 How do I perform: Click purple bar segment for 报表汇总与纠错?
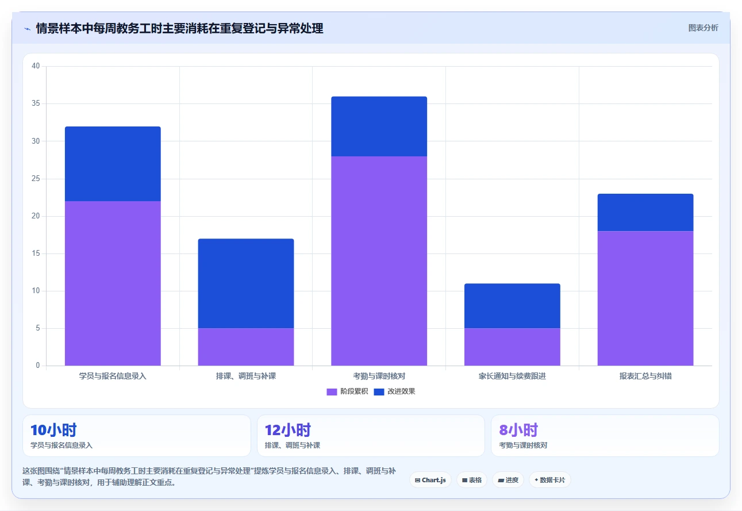coord(645,298)
